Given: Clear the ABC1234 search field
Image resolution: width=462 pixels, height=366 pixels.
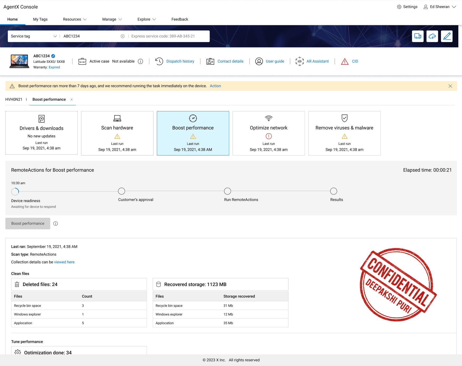Looking at the screenshot, I should click(122, 36).
